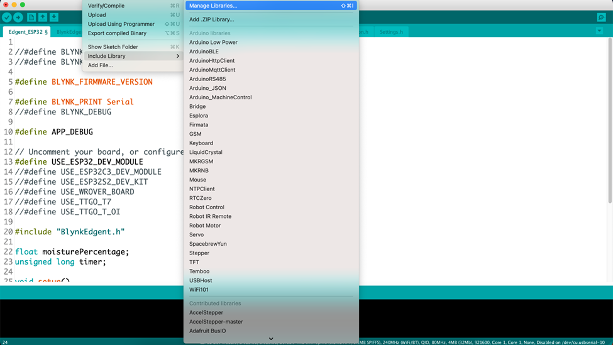Image resolution: width=613 pixels, height=345 pixels.
Task: Include the LiquidCrystal library
Action: [x=271, y=152]
